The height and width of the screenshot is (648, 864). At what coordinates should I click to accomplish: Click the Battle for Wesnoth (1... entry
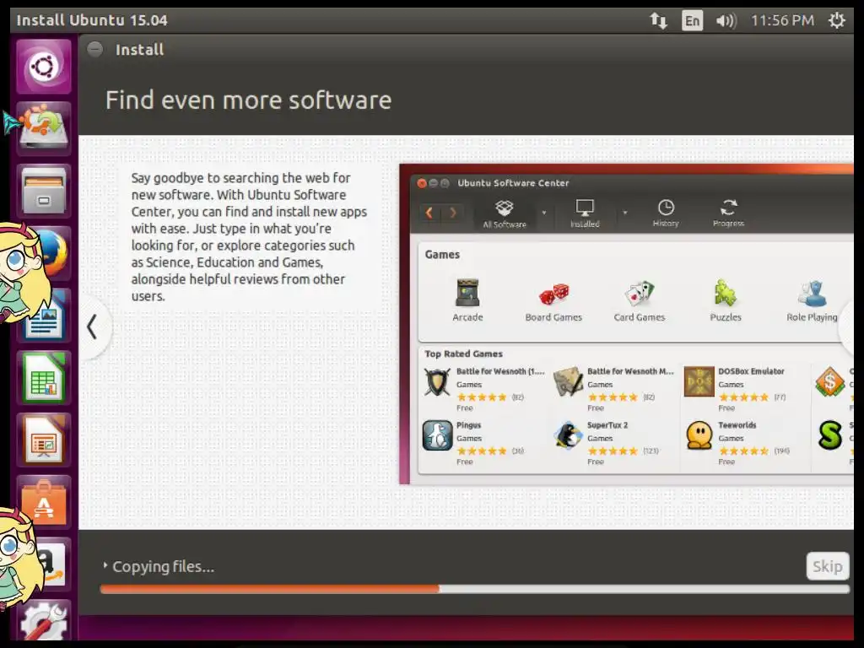click(483, 389)
